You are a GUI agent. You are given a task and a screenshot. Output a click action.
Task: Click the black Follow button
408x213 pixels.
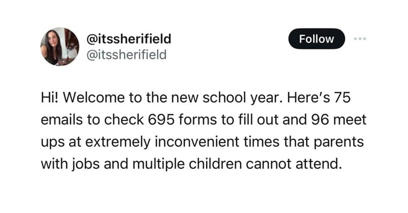tap(317, 39)
